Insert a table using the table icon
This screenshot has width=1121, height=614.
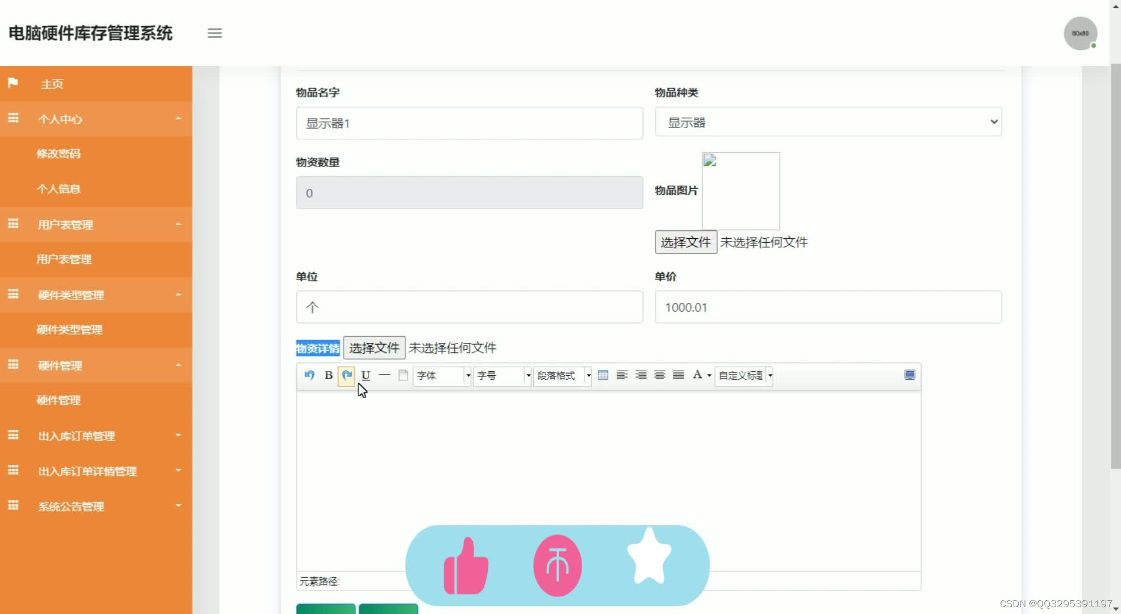coord(603,375)
